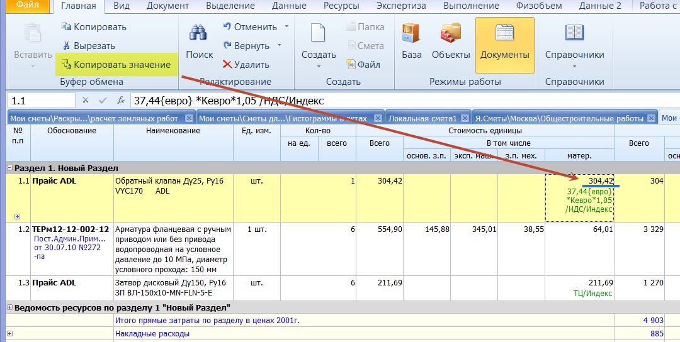Viewport: 680px width, 342px height.
Task: Switch to the Локальная смета1 tab
Action: [x=422, y=118]
